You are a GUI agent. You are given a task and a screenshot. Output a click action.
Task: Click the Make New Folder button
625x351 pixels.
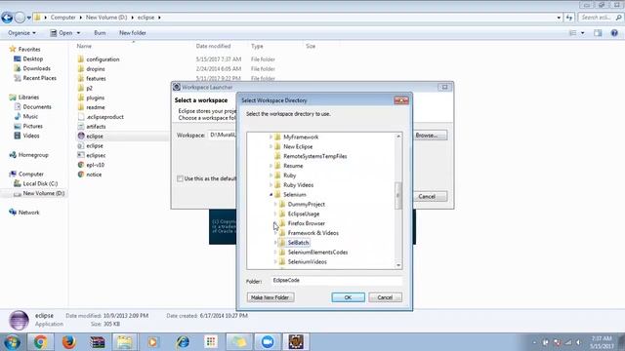271,297
